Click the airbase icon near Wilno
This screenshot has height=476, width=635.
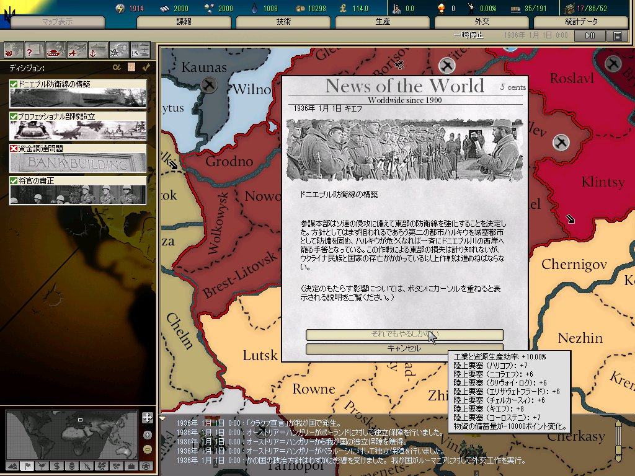[x=209, y=84]
